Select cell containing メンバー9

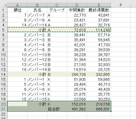pyautogui.click(x=37, y=20)
